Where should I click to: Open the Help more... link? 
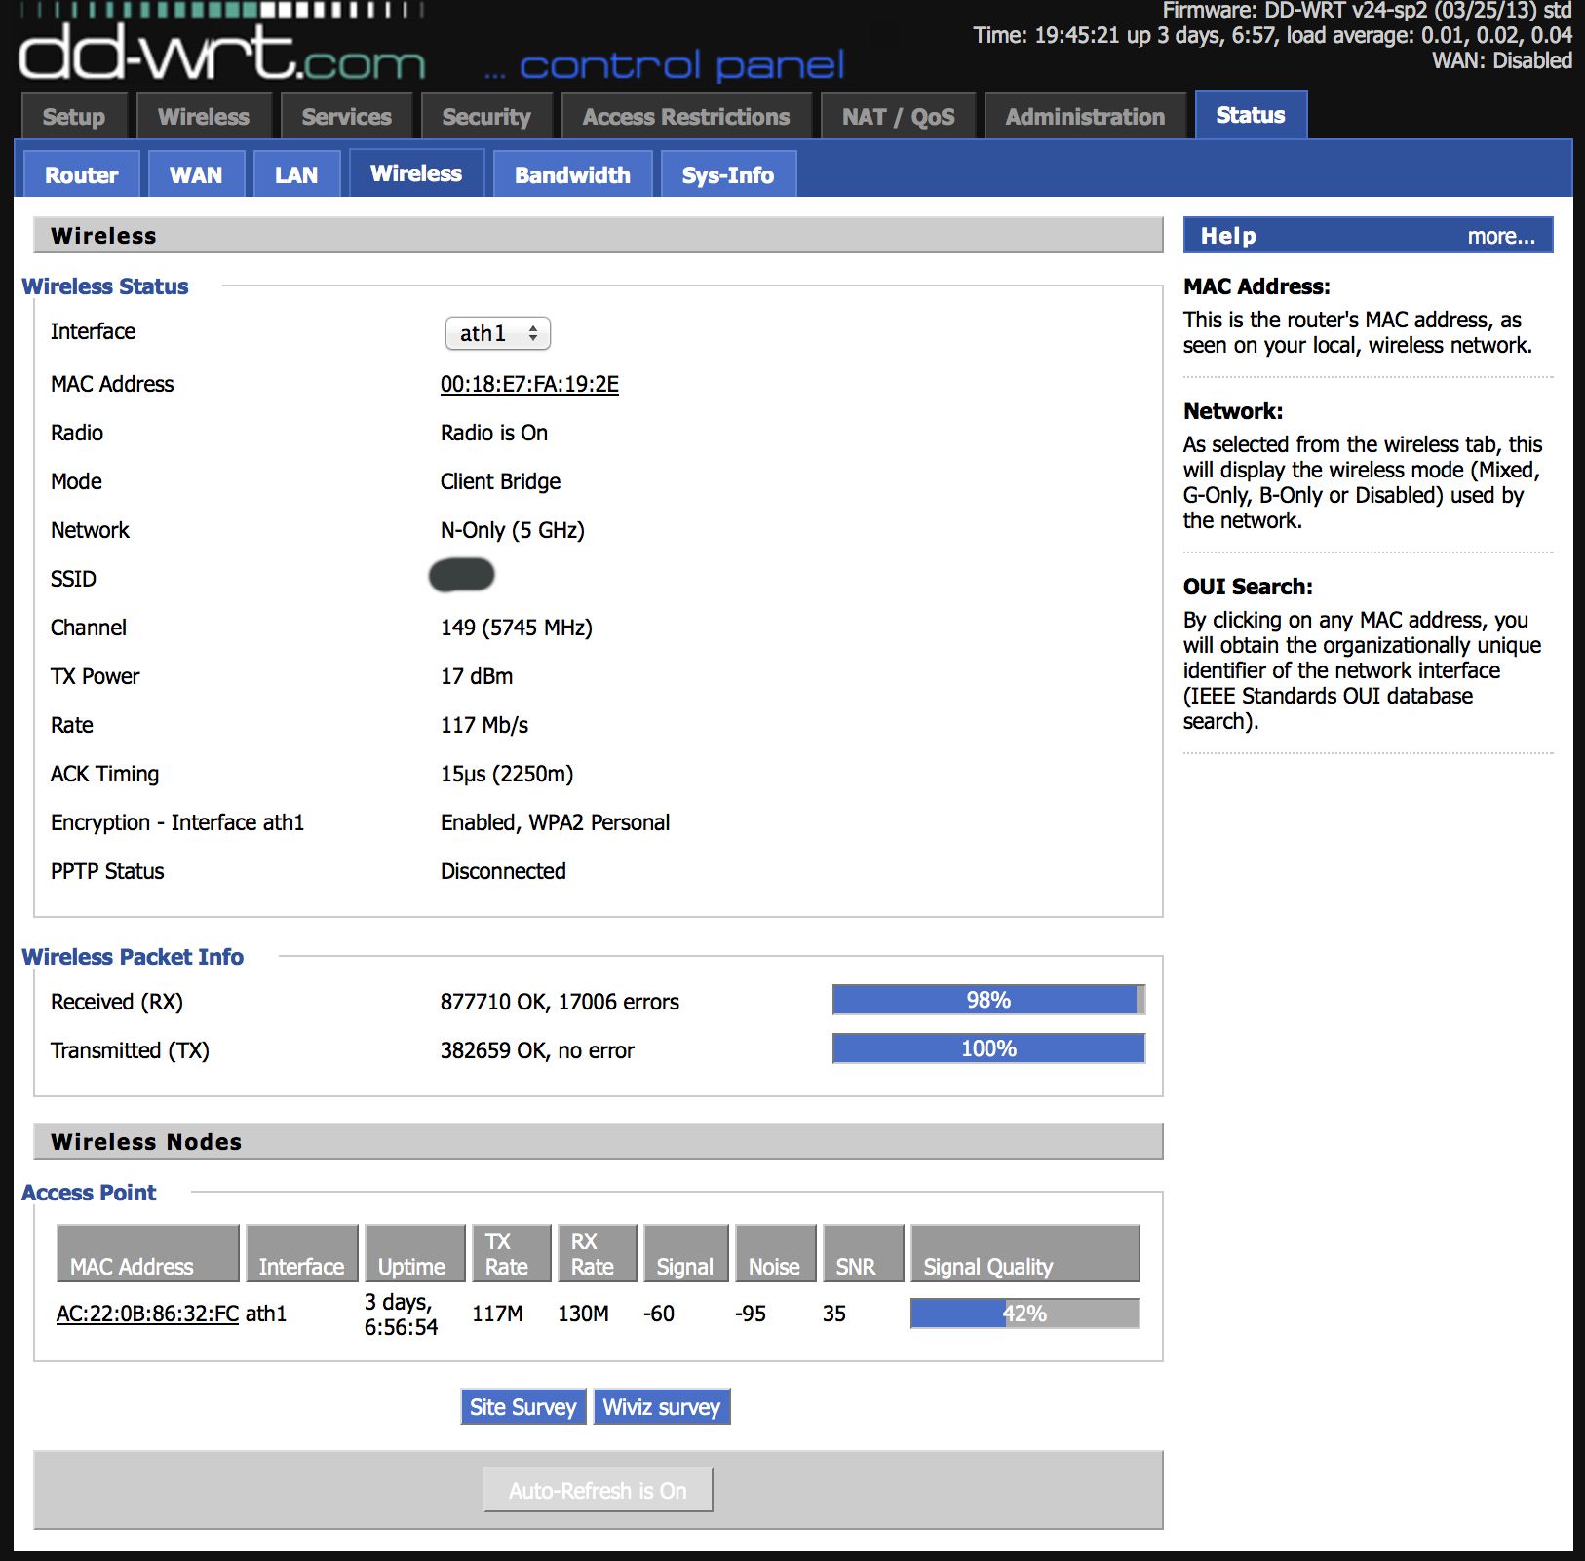[1501, 236]
